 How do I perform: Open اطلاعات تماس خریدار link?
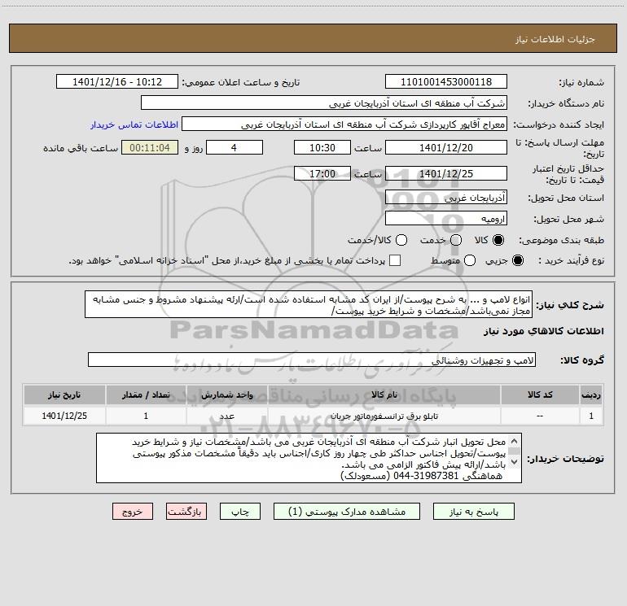click(x=134, y=124)
